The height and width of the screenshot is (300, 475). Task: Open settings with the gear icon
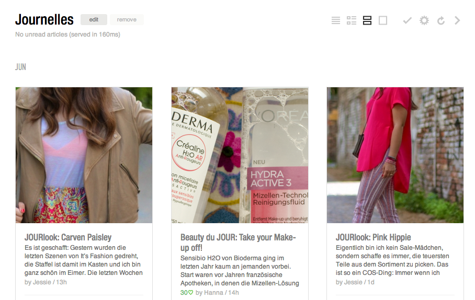point(424,20)
